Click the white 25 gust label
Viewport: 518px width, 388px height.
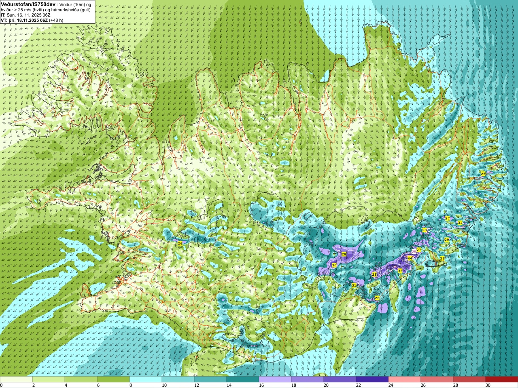[414, 251]
